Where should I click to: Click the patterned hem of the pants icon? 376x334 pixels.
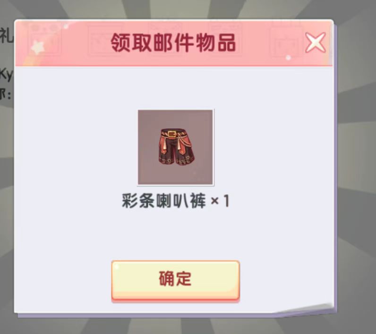pos(177,160)
